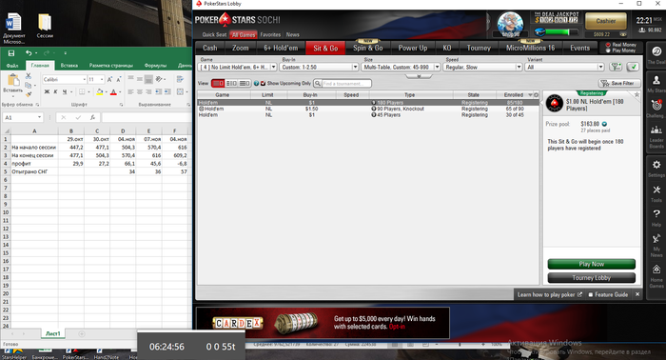Copy selection with the Excel copy icon
This screenshot has width=666, height=360.
(x=28, y=85)
